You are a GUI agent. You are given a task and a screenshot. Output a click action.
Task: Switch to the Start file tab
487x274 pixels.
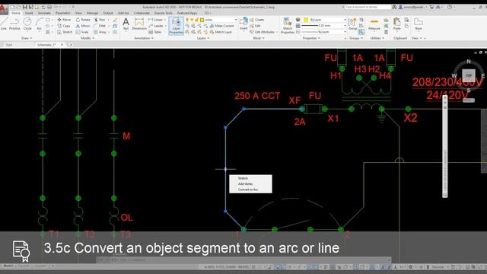coord(9,45)
